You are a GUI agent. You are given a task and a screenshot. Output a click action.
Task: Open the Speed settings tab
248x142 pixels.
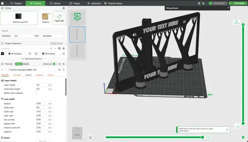point(28,75)
